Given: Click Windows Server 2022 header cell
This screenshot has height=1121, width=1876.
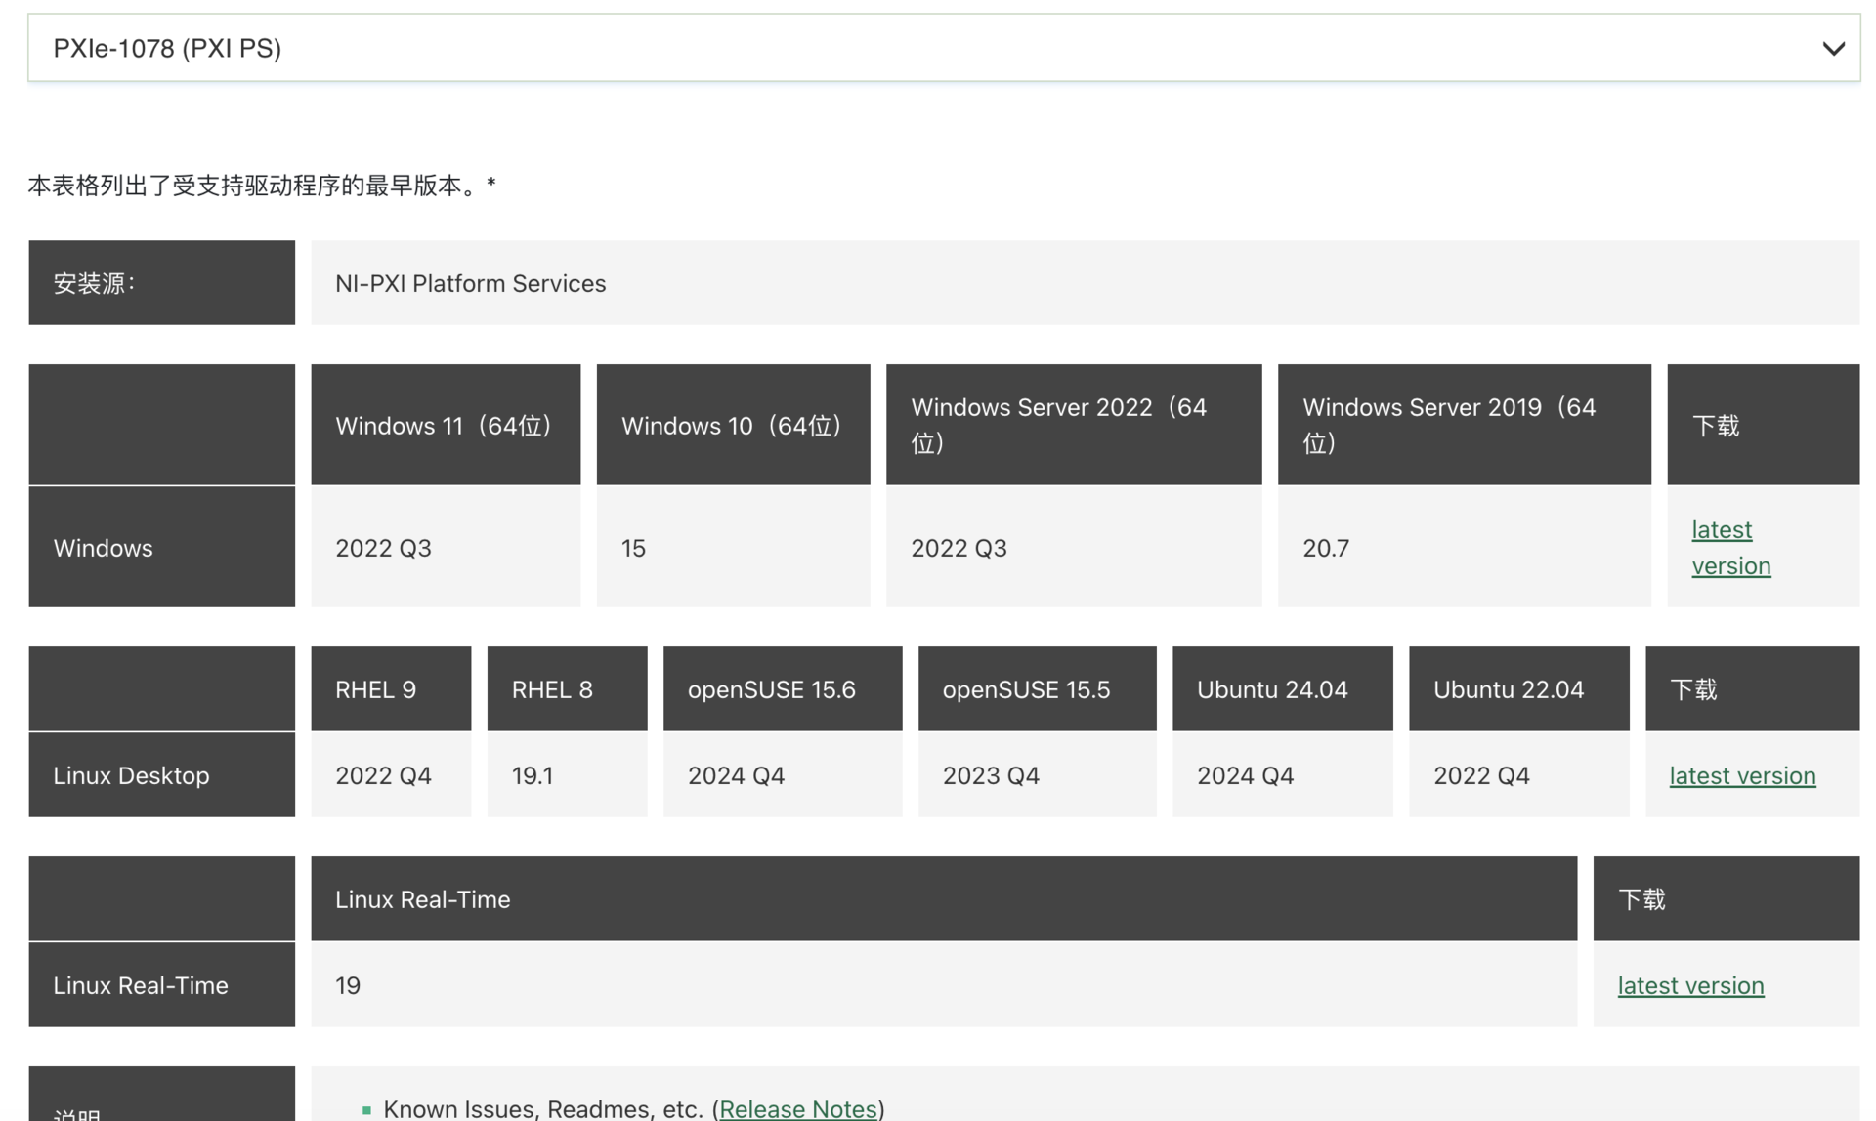Looking at the screenshot, I should point(1074,425).
